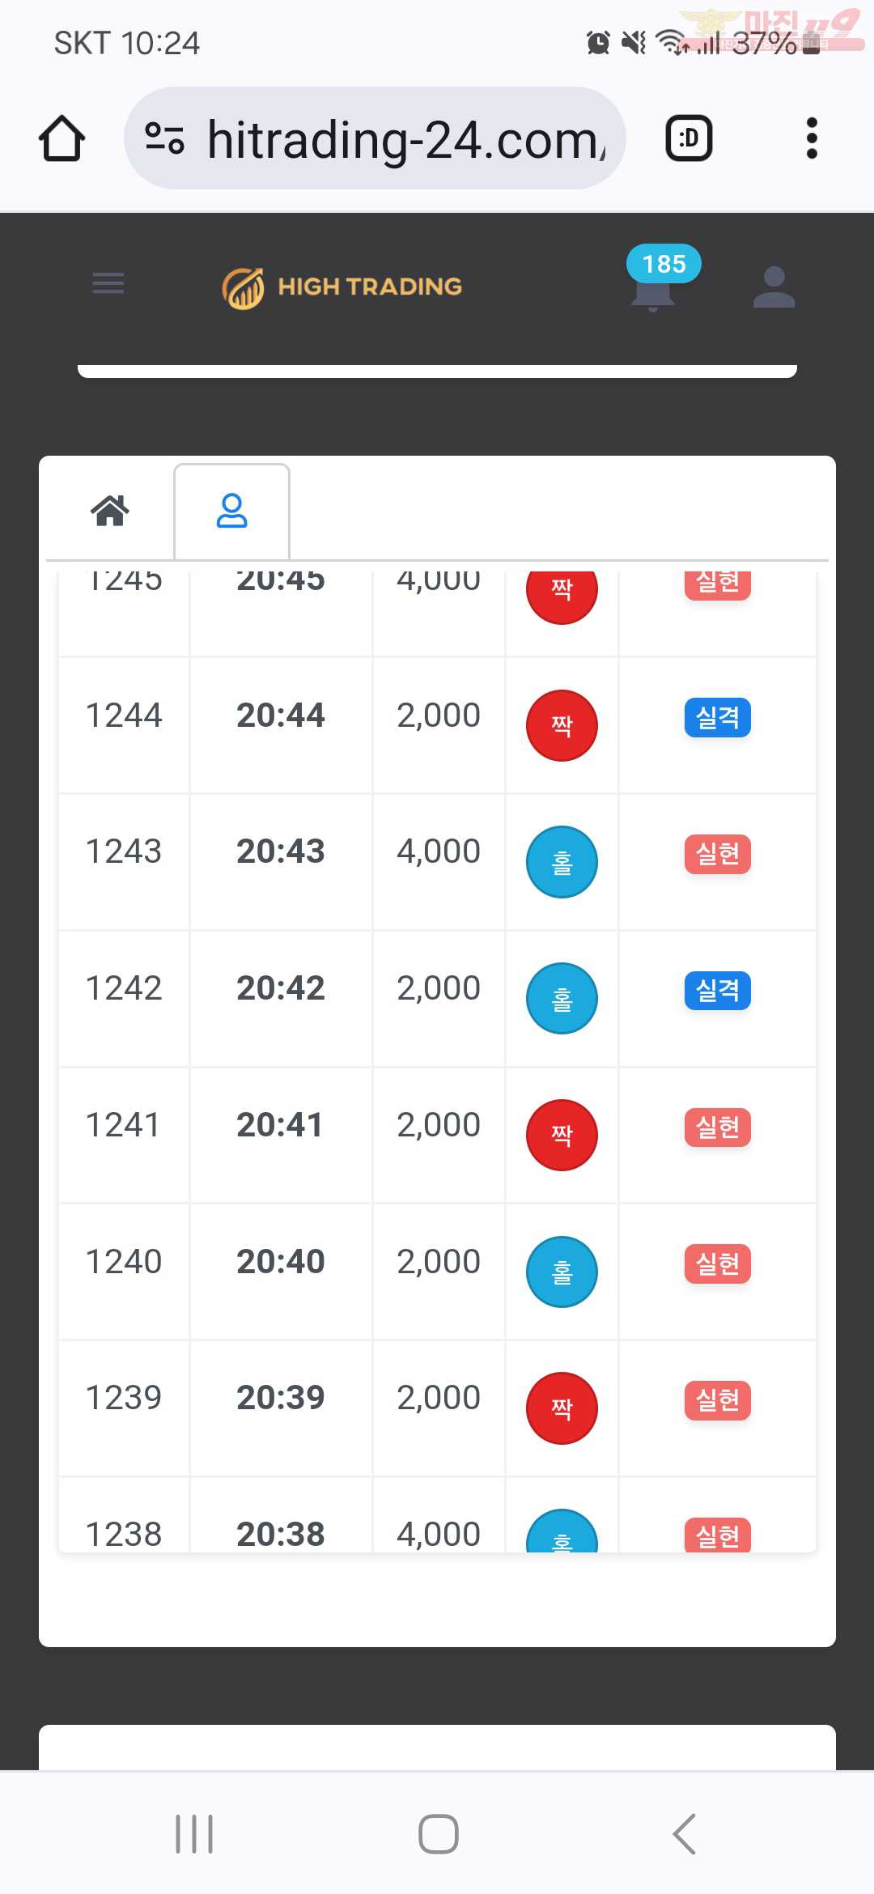The height and width of the screenshot is (1894, 874).
Task: Click the blue 실격 badge in row 1242
Action: tap(718, 991)
